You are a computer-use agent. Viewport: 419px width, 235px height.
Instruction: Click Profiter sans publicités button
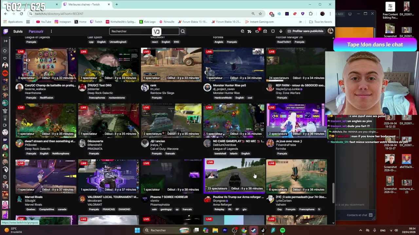point(305,31)
